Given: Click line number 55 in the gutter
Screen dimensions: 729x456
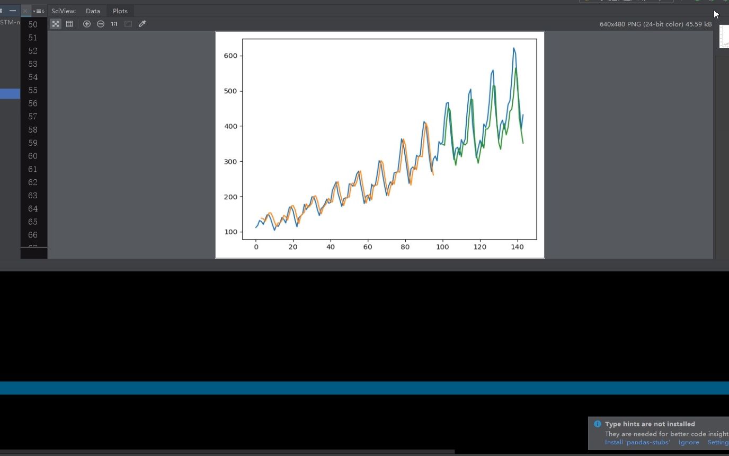Looking at the screenshot, I should 33,90.
